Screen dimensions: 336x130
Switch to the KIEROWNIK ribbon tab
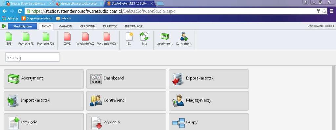(87, 26)
